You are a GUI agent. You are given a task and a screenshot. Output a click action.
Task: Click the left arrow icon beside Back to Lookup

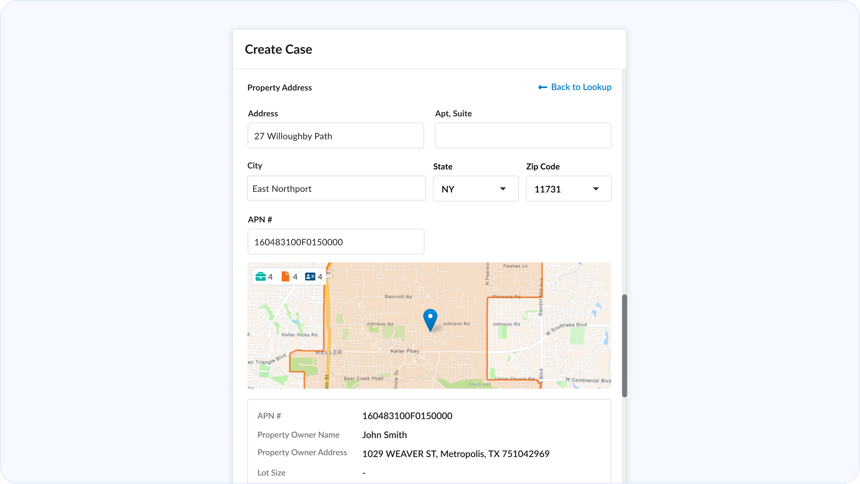pos(542,88)
